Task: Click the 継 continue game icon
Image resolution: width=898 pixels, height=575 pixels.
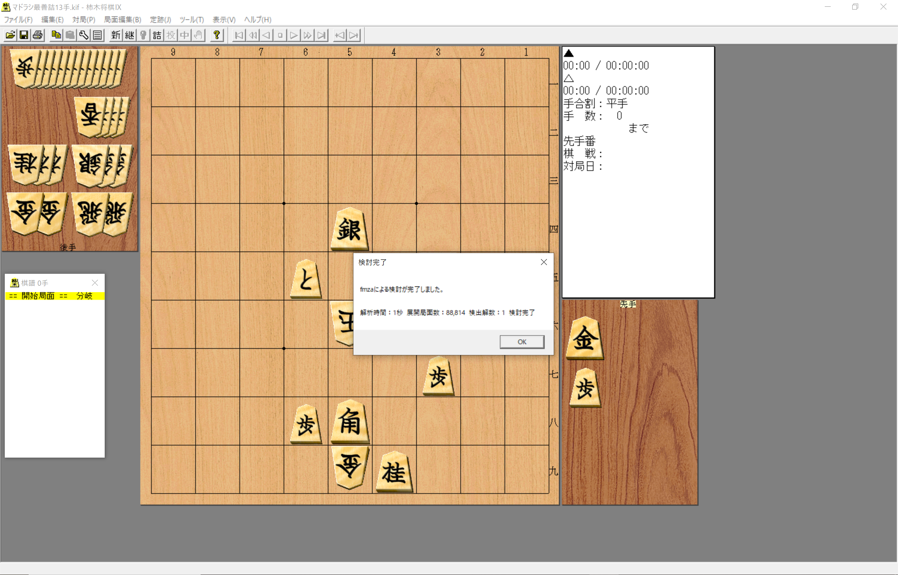Action: point(129,35)
